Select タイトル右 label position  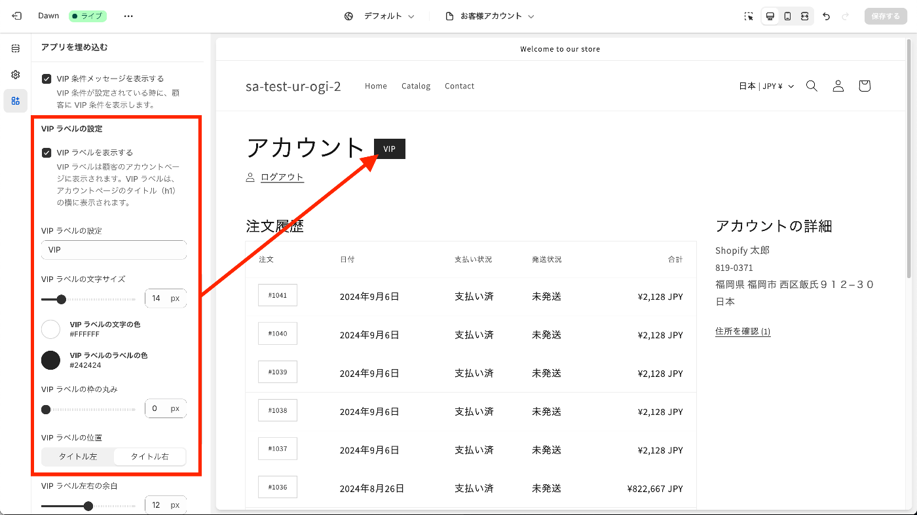[150, 457]
